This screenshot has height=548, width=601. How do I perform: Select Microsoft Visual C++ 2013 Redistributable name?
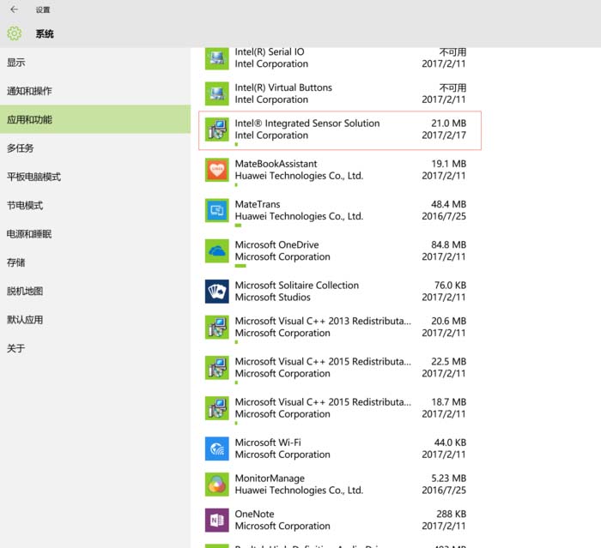[323, 321]
